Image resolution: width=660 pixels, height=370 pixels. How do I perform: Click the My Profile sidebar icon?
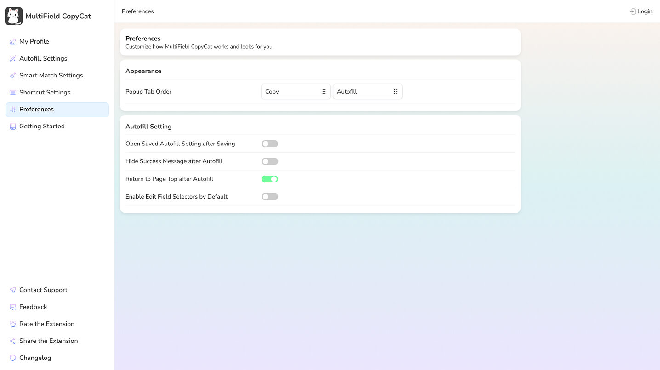(13, 42)
